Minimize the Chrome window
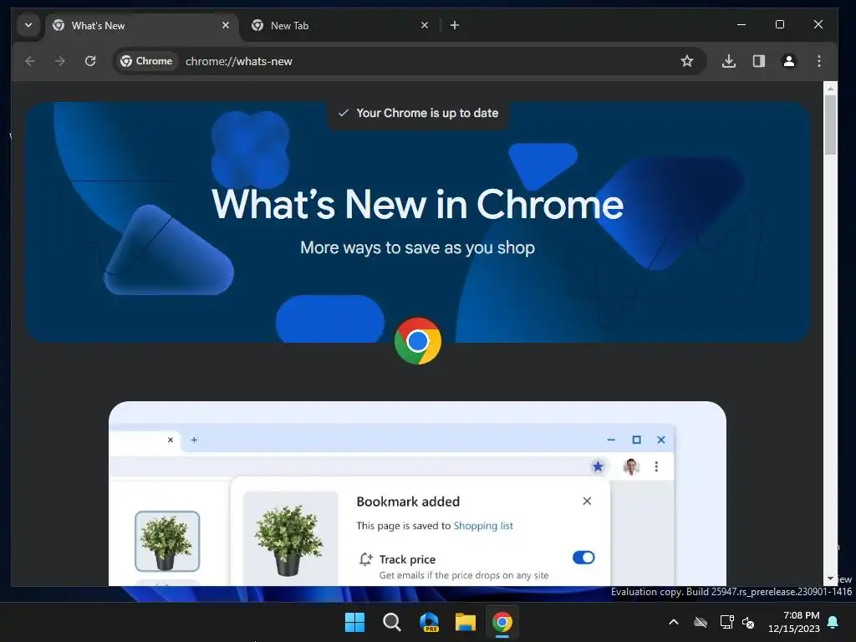Viewport: 856px width, 642px height. [741, 24]
